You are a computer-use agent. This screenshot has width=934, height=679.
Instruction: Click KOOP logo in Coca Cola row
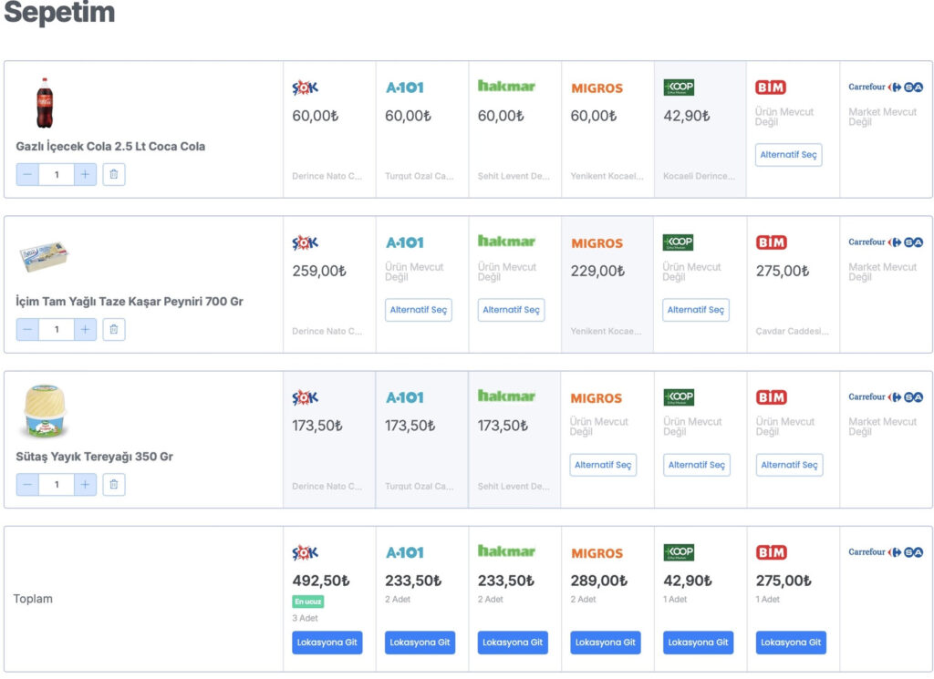pyautogui.click(x=679, y=87)
